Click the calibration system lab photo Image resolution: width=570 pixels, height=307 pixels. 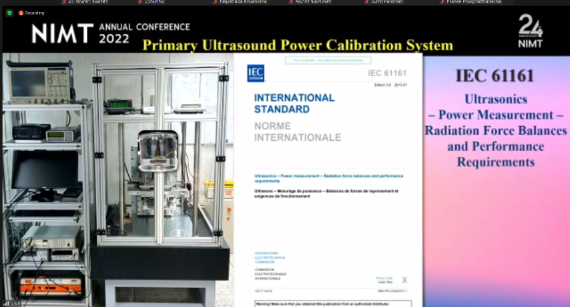117,177
